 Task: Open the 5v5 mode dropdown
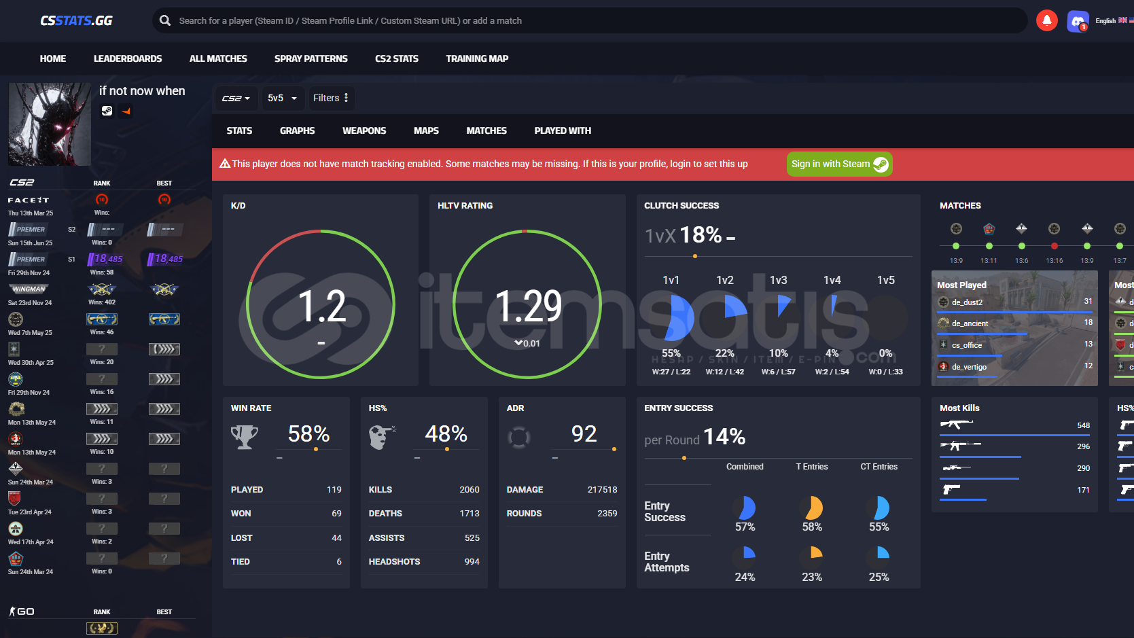point(283,98)
